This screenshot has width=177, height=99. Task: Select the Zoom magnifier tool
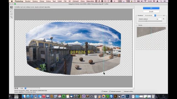[x=11, y=17]
